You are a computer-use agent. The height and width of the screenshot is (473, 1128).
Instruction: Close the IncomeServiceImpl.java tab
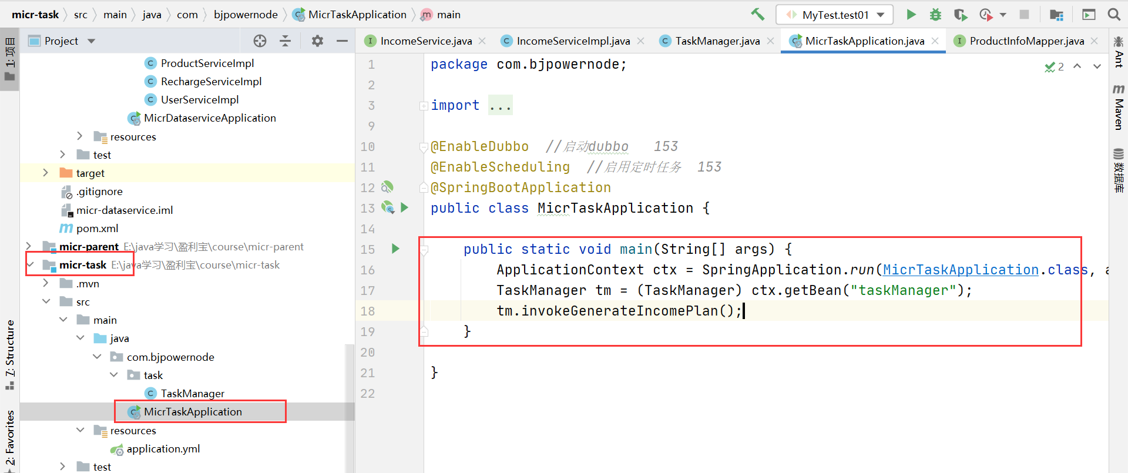(640, 41)
